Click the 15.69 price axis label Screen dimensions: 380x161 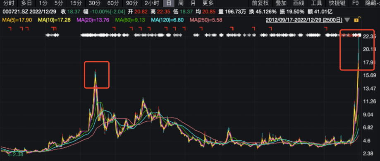coord(370,75)
